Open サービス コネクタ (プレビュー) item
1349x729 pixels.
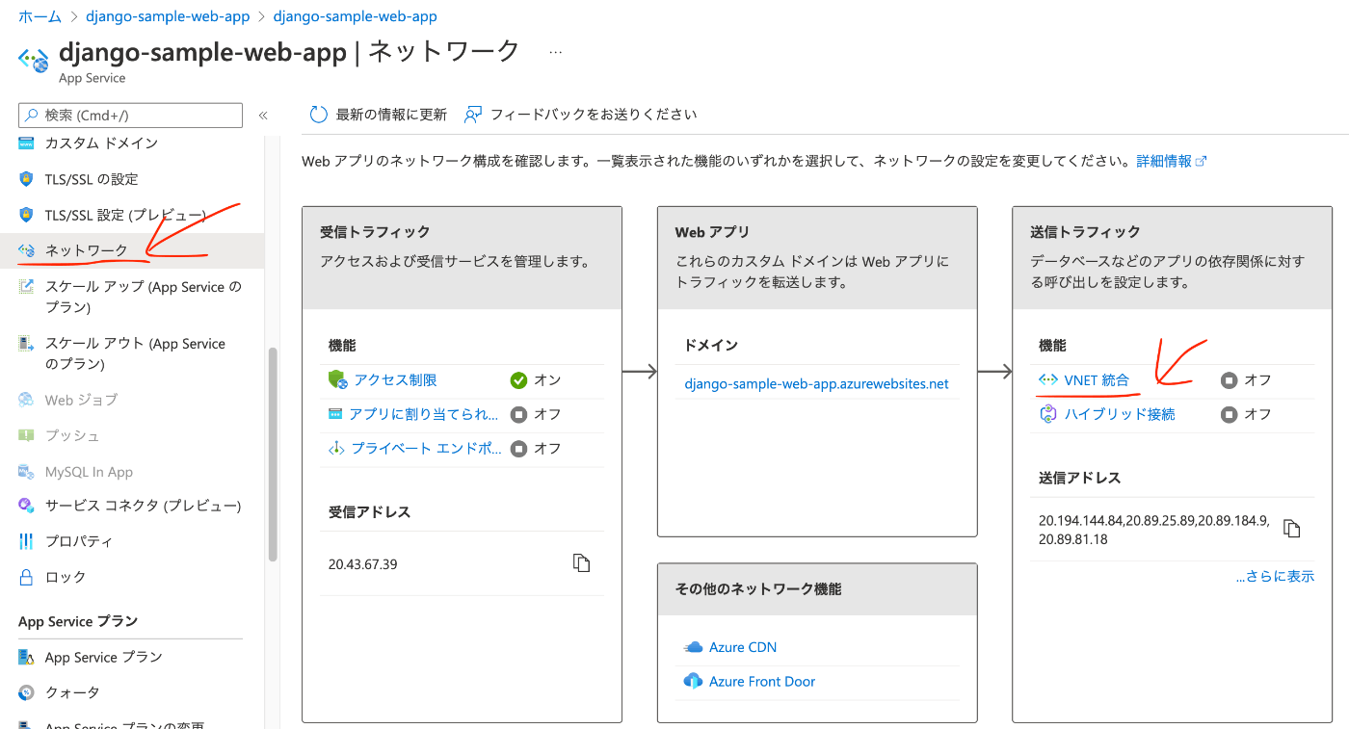[x=143, y=506]
